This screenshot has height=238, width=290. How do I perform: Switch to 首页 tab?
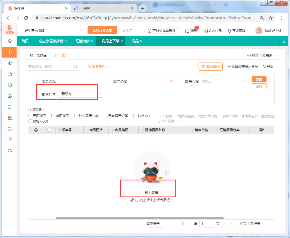pos(25,41)
